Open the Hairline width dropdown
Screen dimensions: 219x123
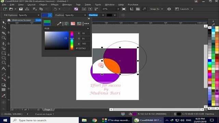pos(103,15)
